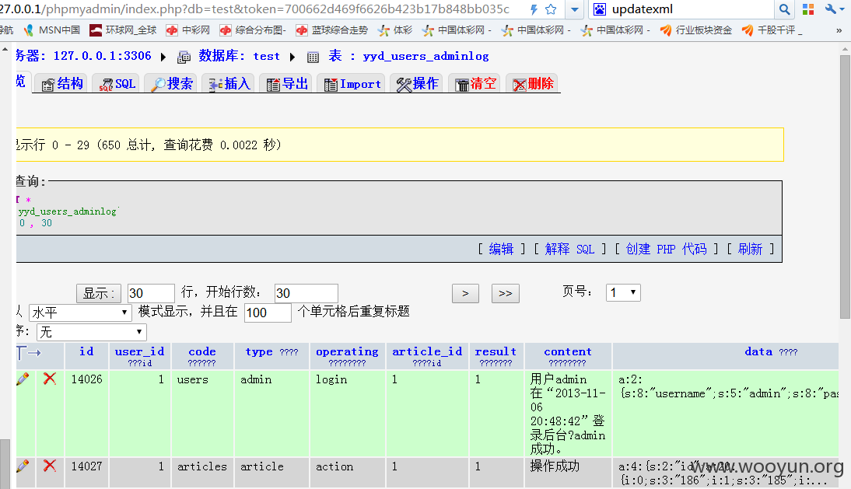
Task: Focus the starting row number field
Action: point(306,293)
